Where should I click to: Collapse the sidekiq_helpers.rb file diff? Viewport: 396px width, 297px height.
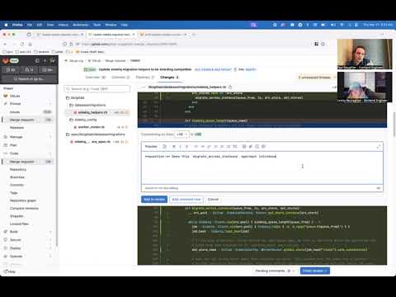click(144, 87)
